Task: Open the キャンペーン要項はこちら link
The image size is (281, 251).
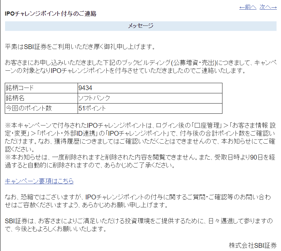Action: 39,181
